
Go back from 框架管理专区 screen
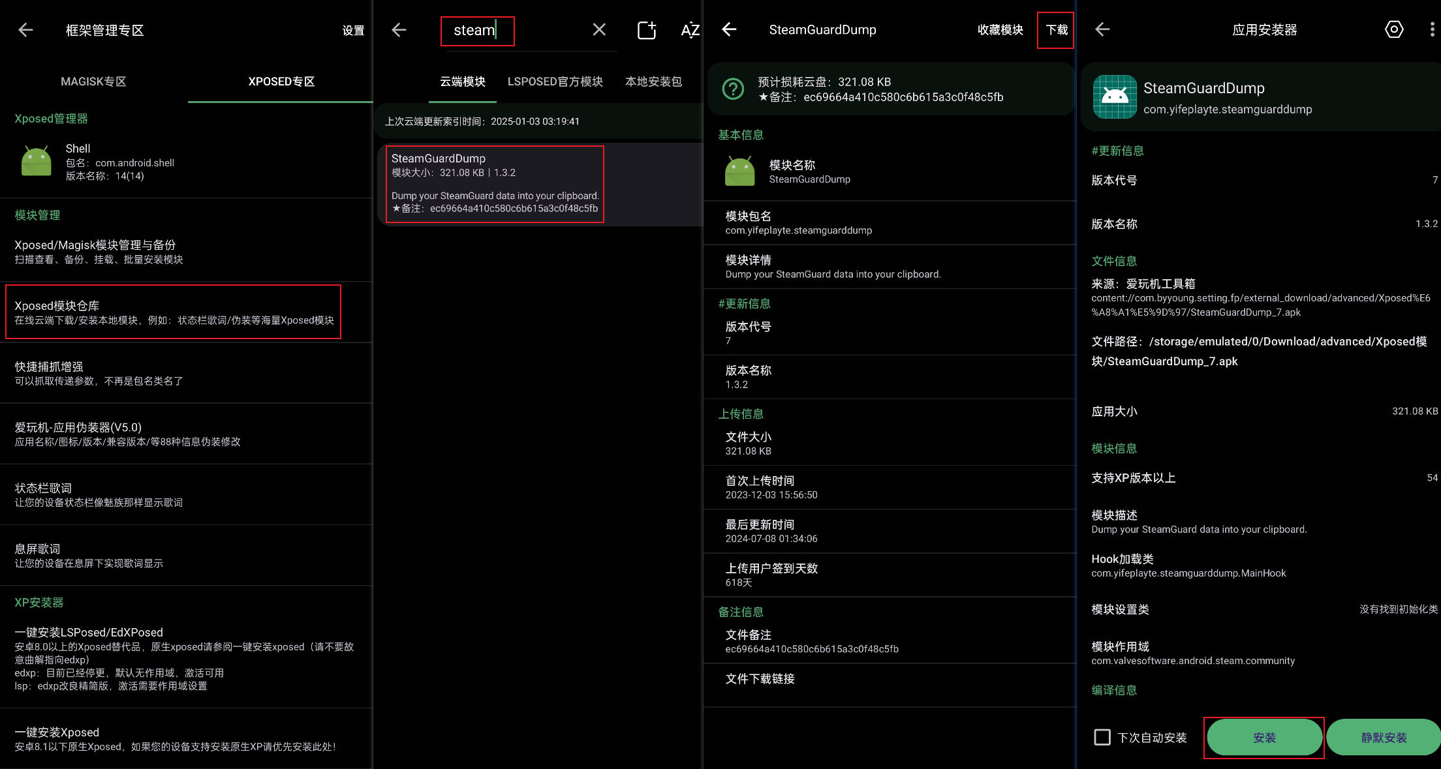25,30
